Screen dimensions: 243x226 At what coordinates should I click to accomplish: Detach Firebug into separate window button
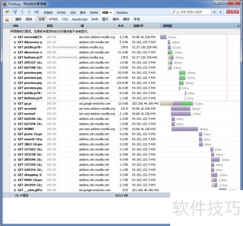[x=233, y=12]
